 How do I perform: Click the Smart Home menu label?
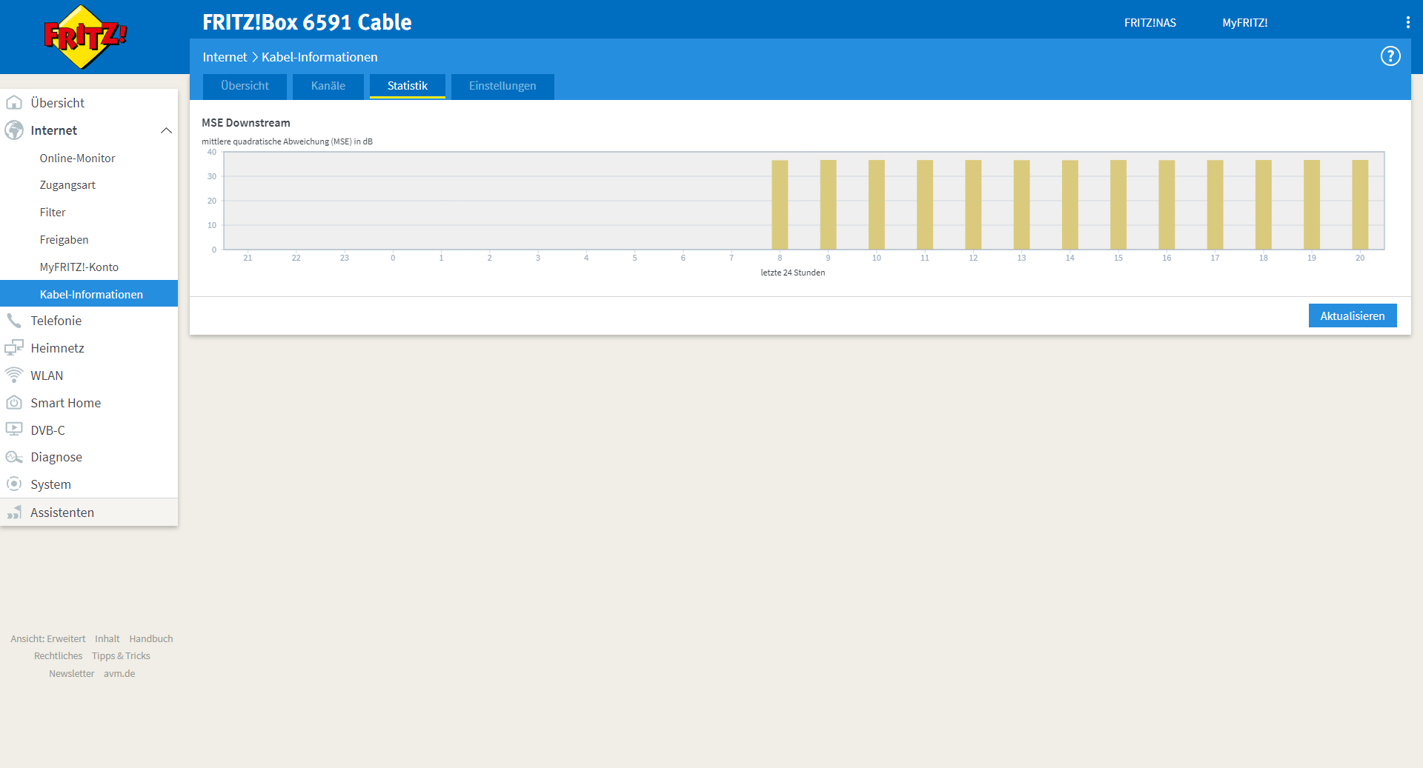click(x=66, y=403)
